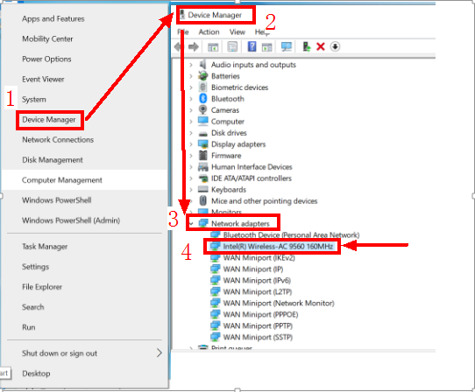Select WAN Miniport (Network Monitor) adapter

pos(279,303)
